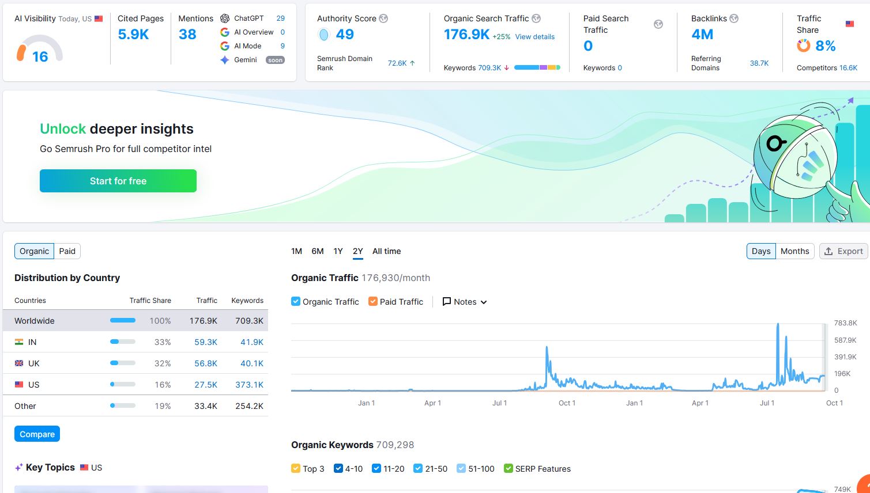
Task: Select the 6M time range tab
Action: tap(318, 251)
